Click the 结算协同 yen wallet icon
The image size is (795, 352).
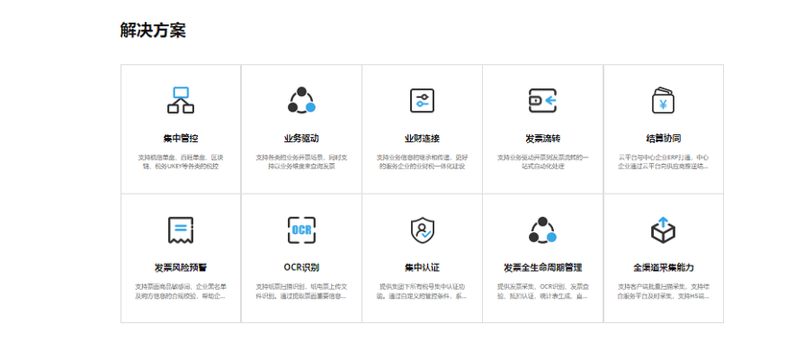point(663,101)
